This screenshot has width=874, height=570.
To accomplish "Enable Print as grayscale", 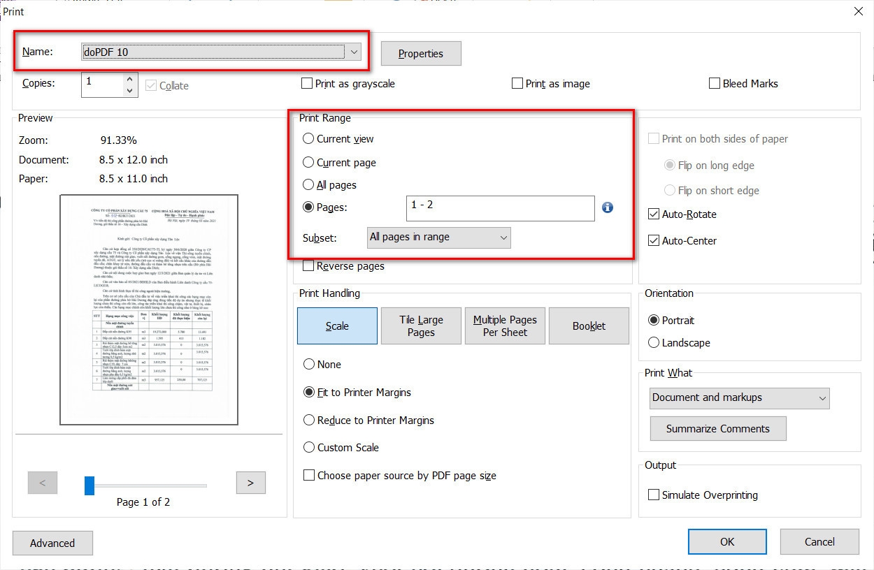I will point(306,82).
